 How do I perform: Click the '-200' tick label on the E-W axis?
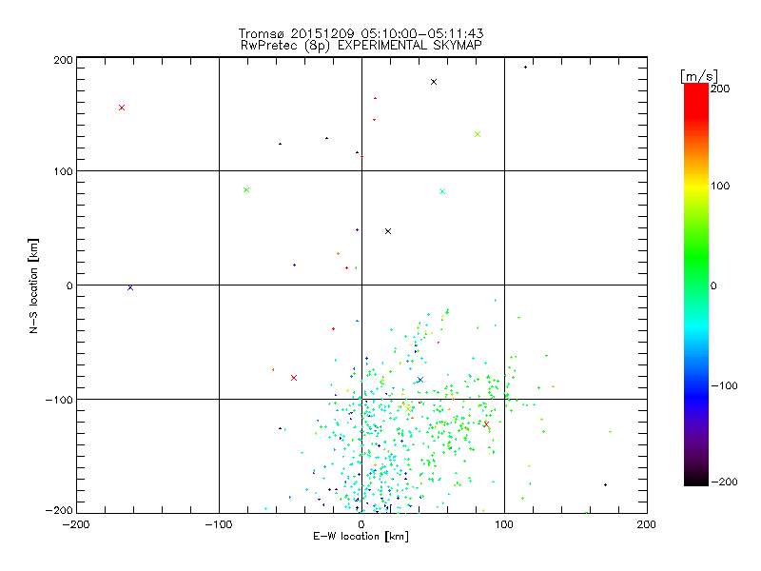(76, 524)
